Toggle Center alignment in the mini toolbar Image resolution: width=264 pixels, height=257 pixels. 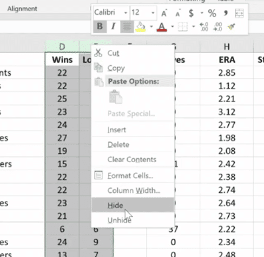click(127, 27)
